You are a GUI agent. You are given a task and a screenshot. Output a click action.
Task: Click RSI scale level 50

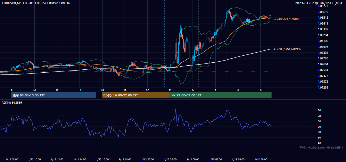pyautogui.click(x=319, y=127)
